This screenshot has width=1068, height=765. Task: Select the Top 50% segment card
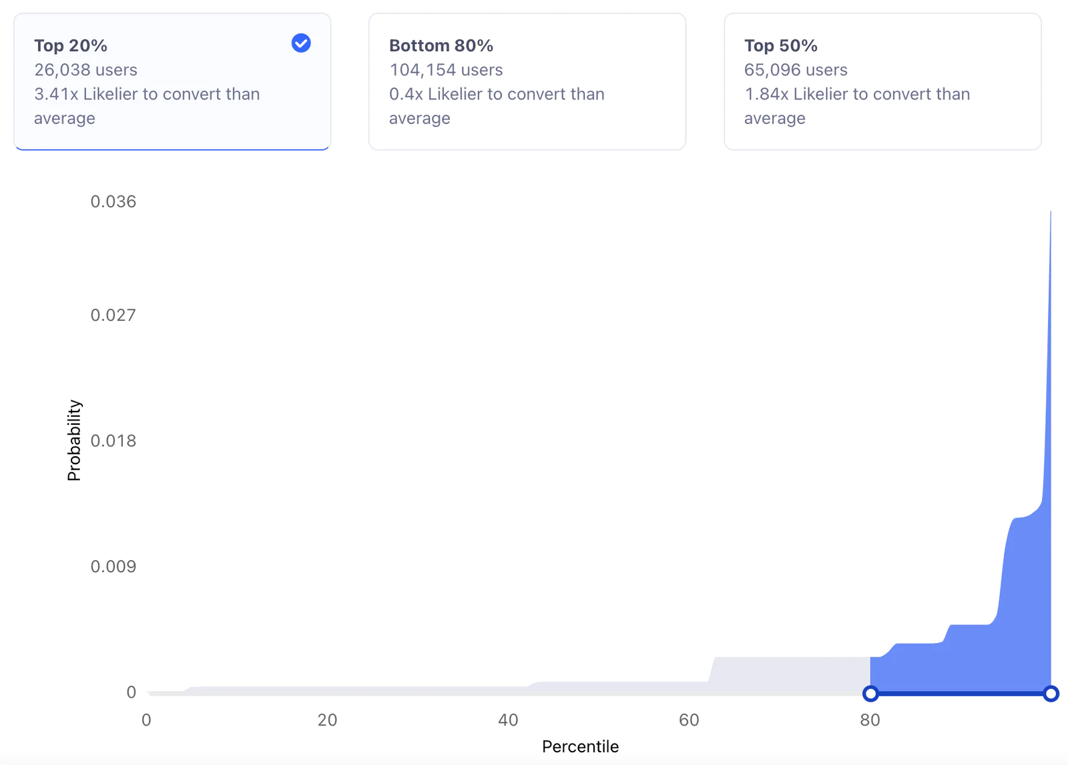click(x=882, y=81)
